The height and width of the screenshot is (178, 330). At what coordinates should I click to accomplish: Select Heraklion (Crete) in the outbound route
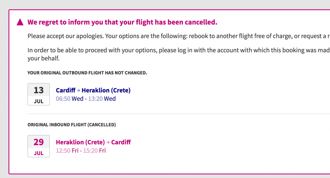[x=106, y=90]
